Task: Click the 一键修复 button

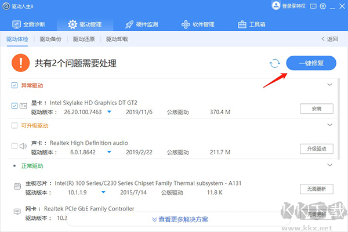Action: [x=311, y=63]
